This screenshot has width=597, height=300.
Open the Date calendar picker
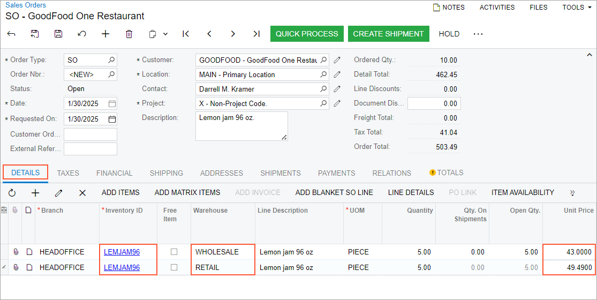coord(112,103)
